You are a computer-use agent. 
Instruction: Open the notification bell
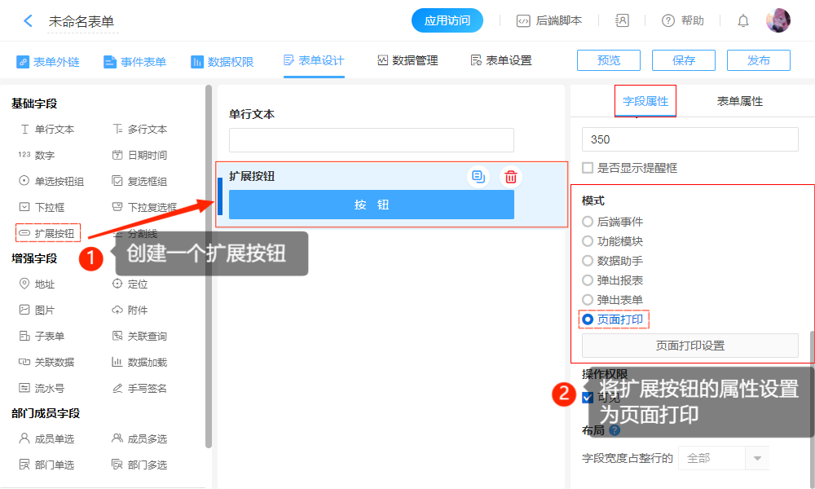[742, 21]
